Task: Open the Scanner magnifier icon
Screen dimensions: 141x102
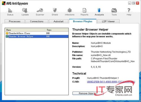Action: coord(40,10)
